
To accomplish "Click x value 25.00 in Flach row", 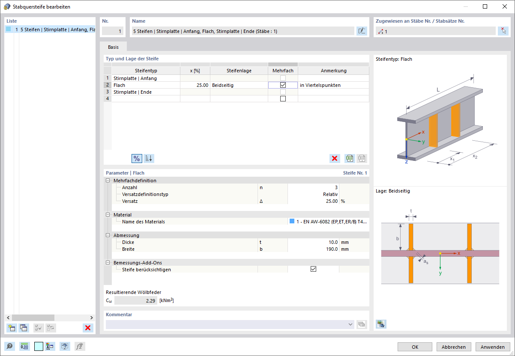I will (195, 85).
